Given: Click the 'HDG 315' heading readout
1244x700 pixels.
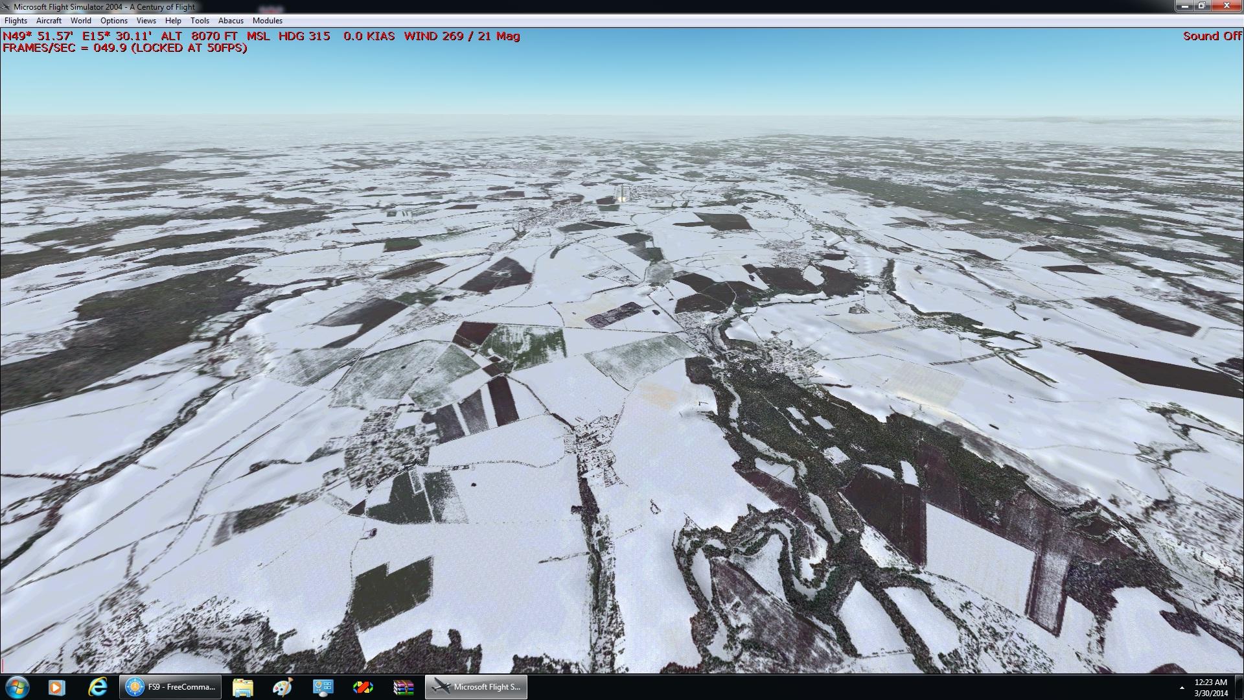Looking at the screenshot, I should pos(305,36).
